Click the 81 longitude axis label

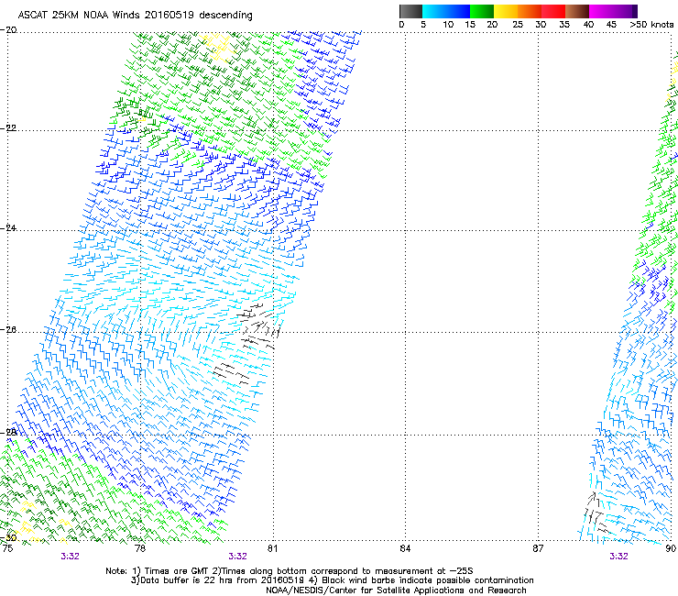coord(272,548)
